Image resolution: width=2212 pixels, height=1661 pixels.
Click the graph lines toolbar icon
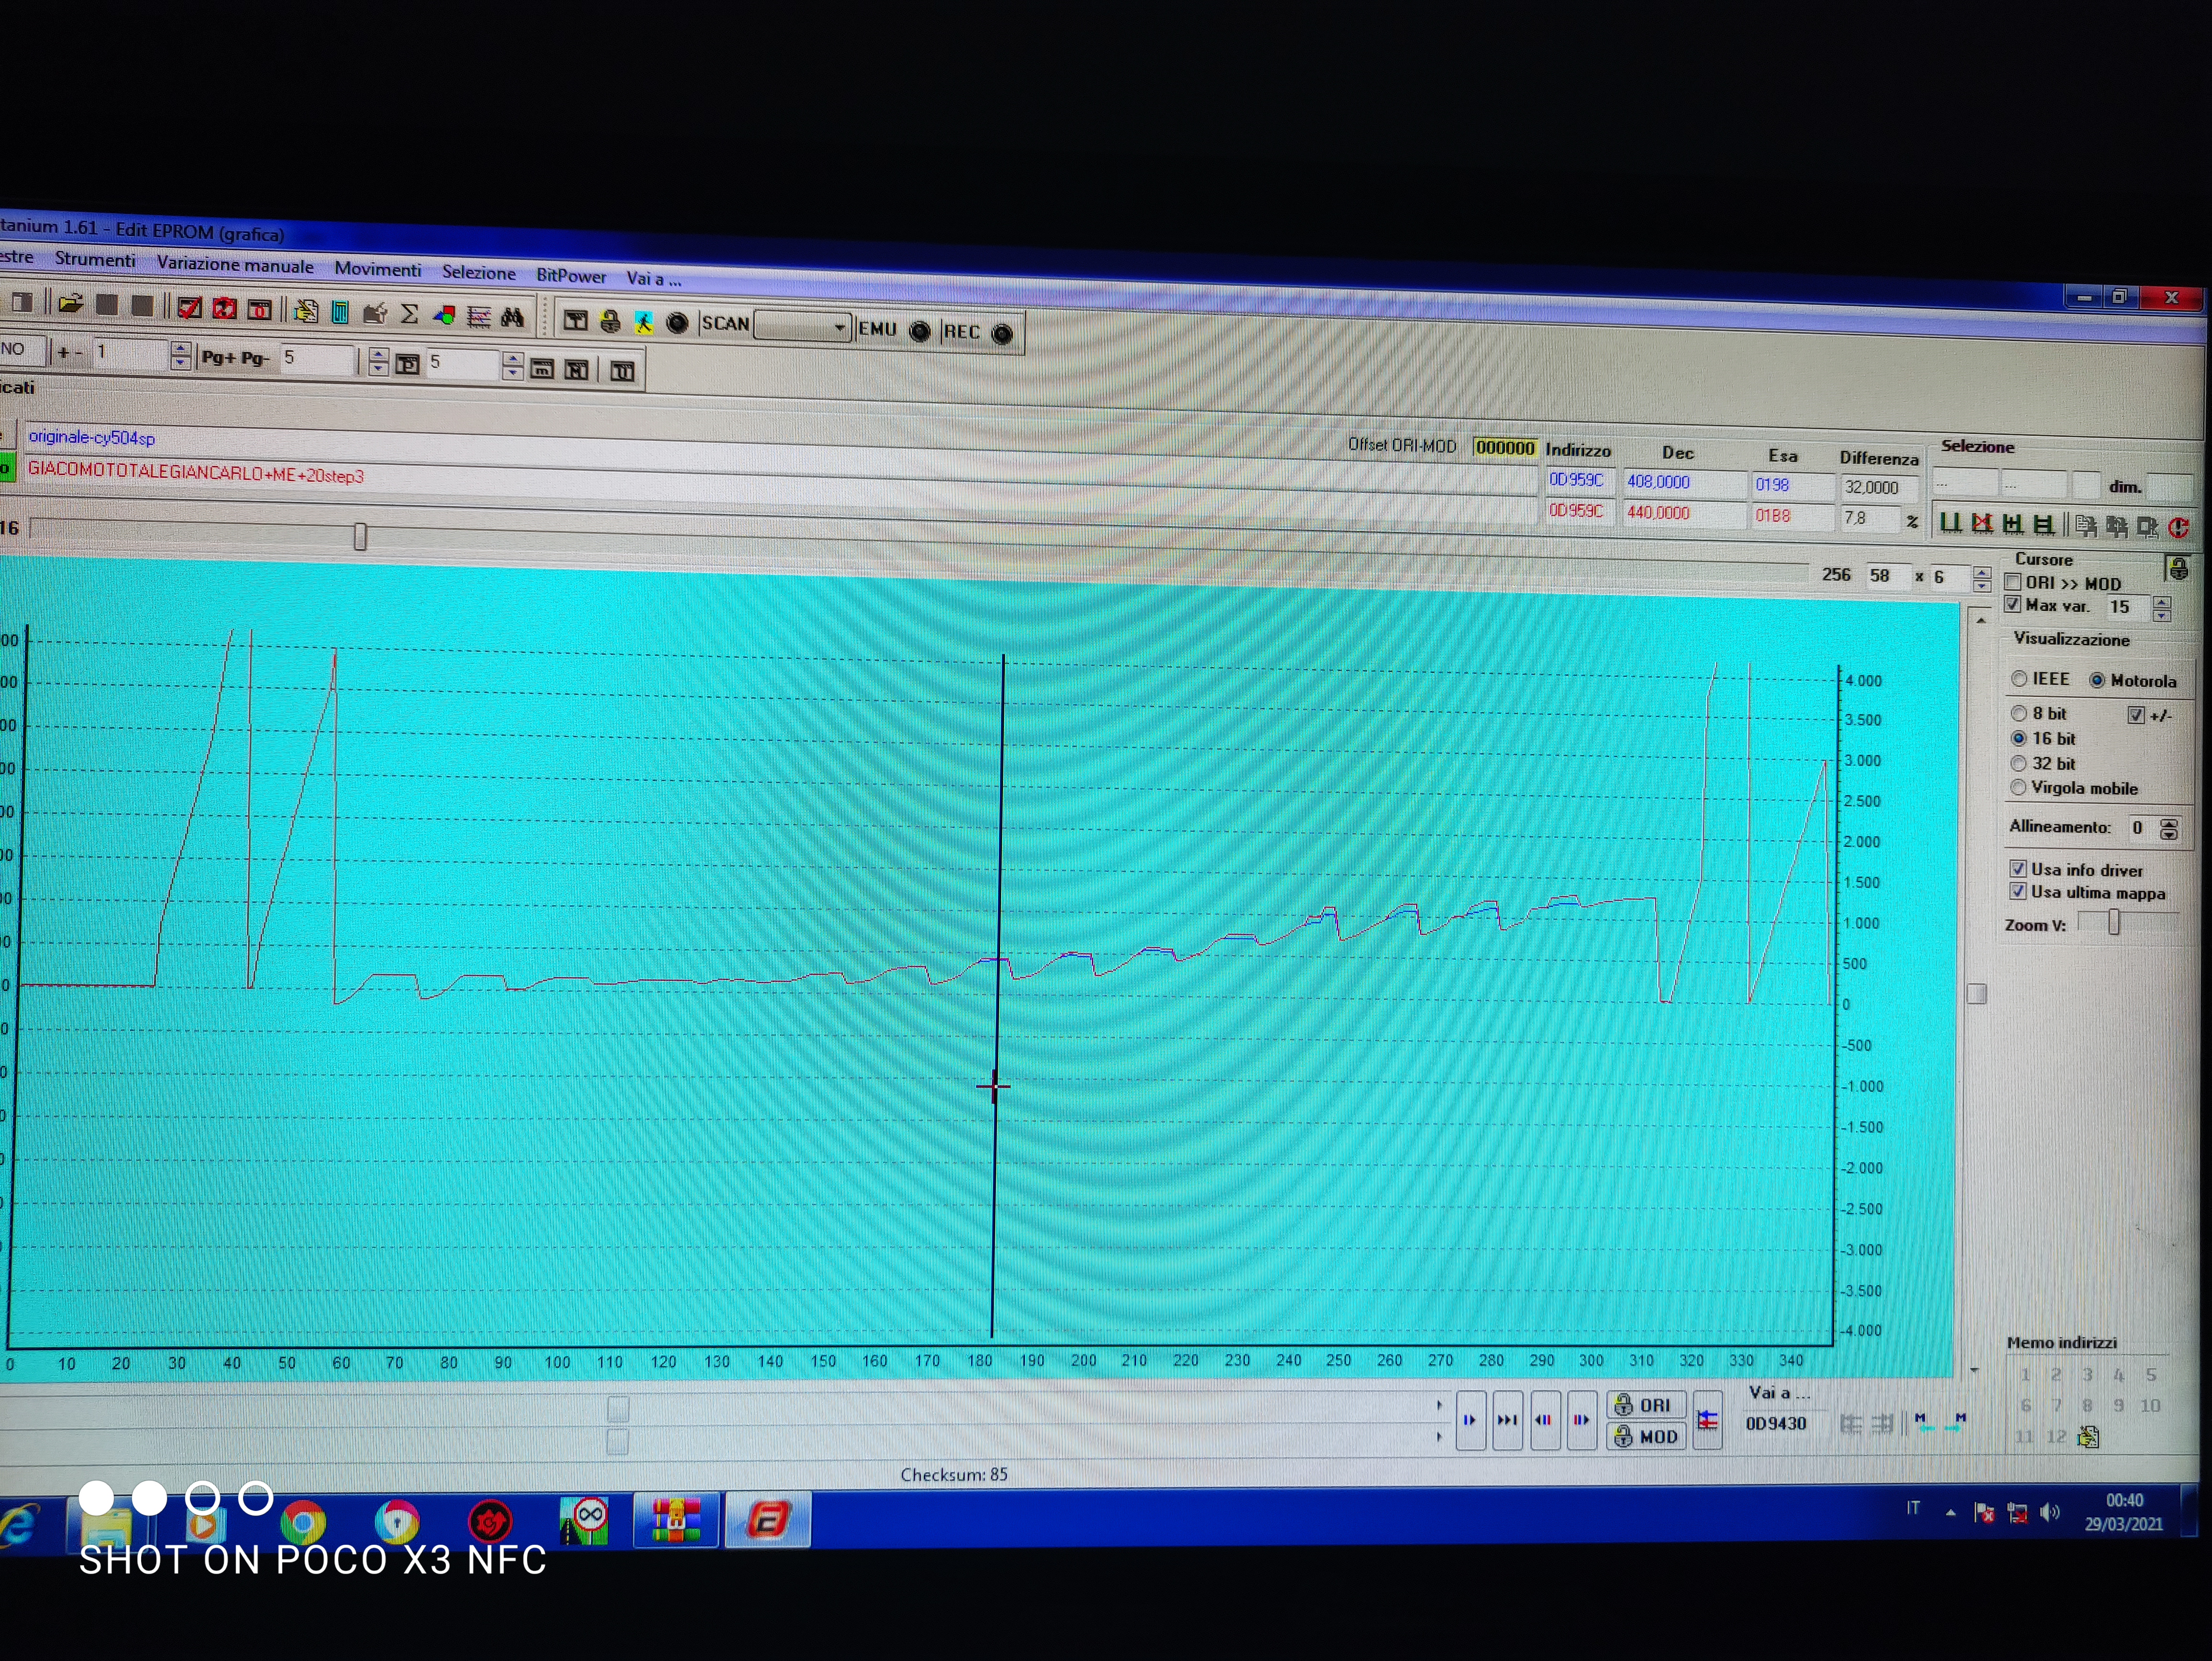[479, 317]
